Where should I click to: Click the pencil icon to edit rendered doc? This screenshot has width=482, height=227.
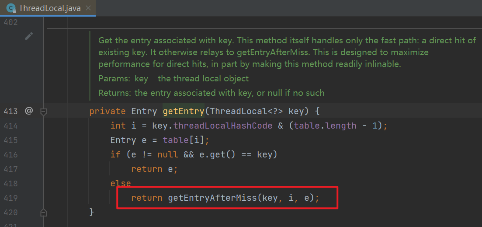point(29,36)
